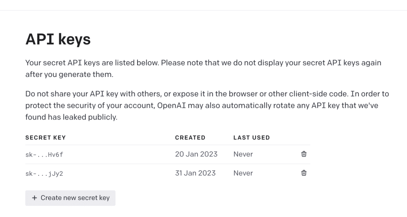
Task: Click the SECRET KEY column header
Action: [x=45, y=138]
